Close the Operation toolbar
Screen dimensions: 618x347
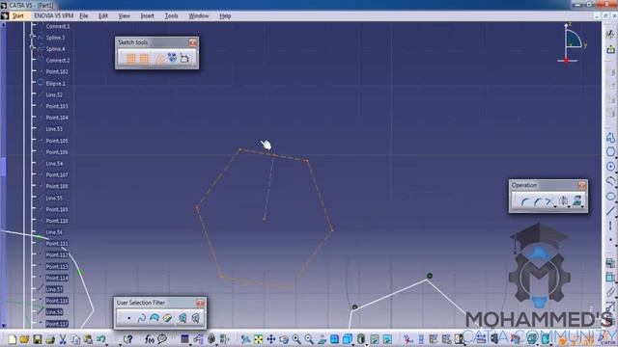(x=582, y=185)
